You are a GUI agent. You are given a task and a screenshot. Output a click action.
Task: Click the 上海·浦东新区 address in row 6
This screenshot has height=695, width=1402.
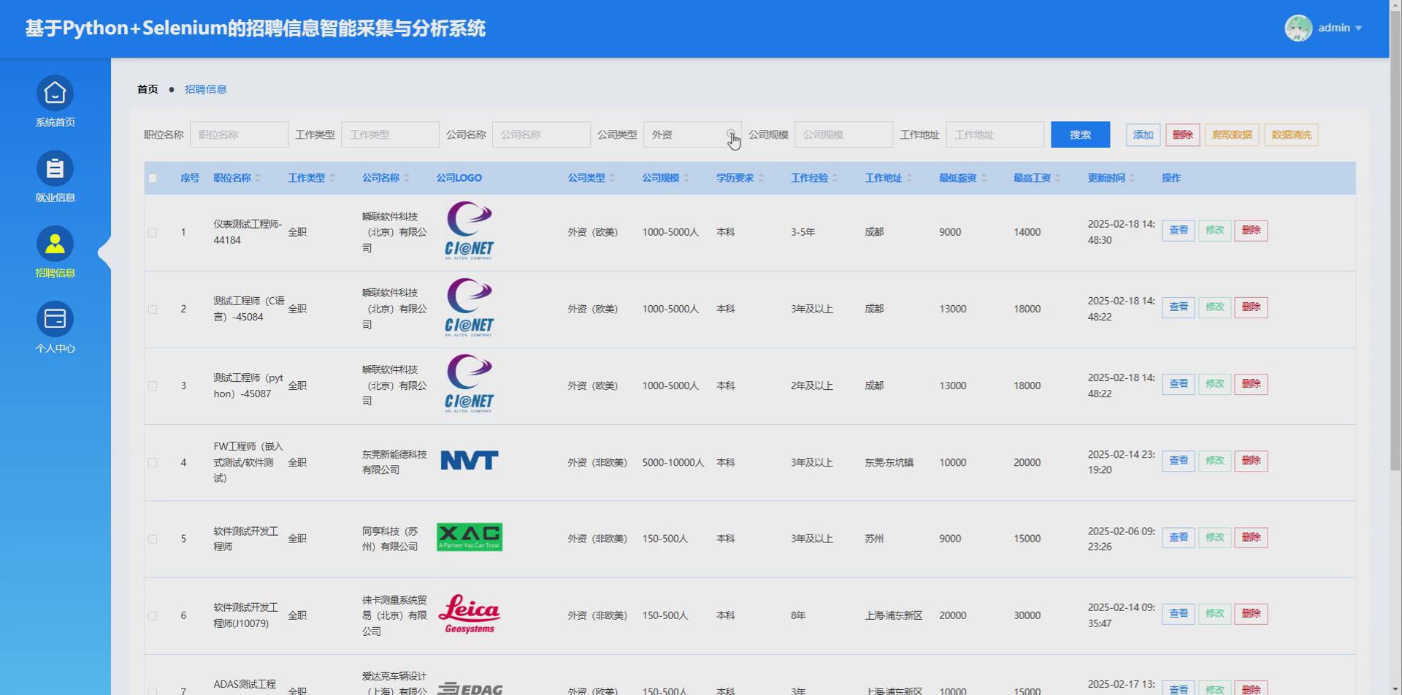click(x=893, y=615)
